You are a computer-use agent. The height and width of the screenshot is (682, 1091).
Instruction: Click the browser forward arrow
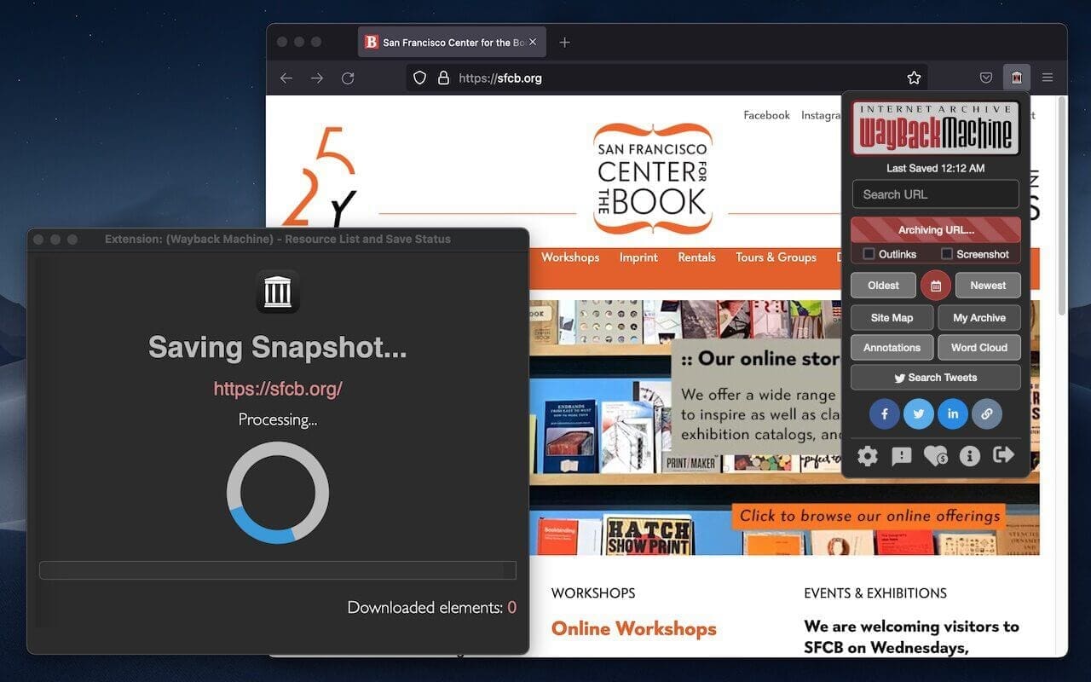(x=317, y=78)
